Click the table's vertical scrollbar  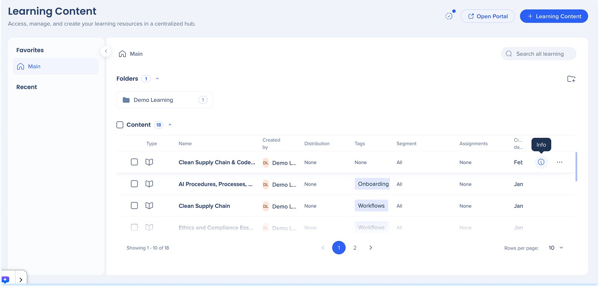pyautogui.click(x=576, y=167)
